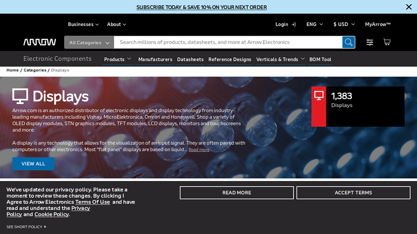Screen dimensions: 417x234
Task: Open the search filter sliders icon
Action: [x=370, y=42]
